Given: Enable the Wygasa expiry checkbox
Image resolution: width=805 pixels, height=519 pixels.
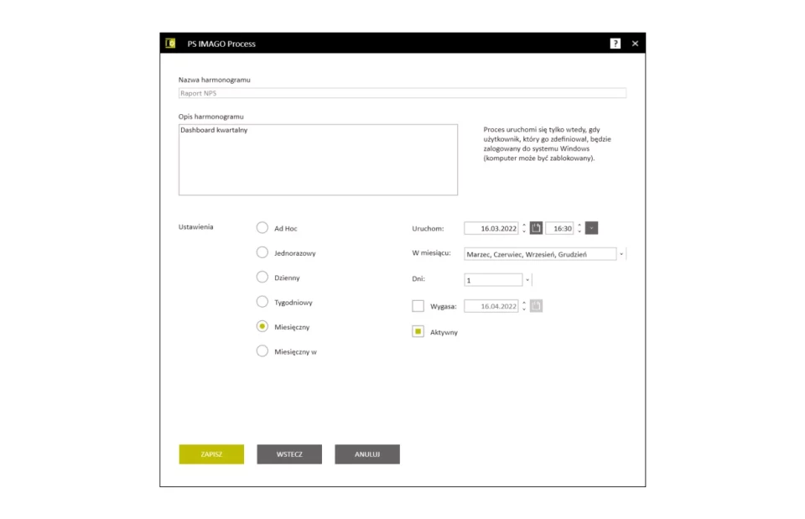Looking at the screenshot, I should click(418, 307).
